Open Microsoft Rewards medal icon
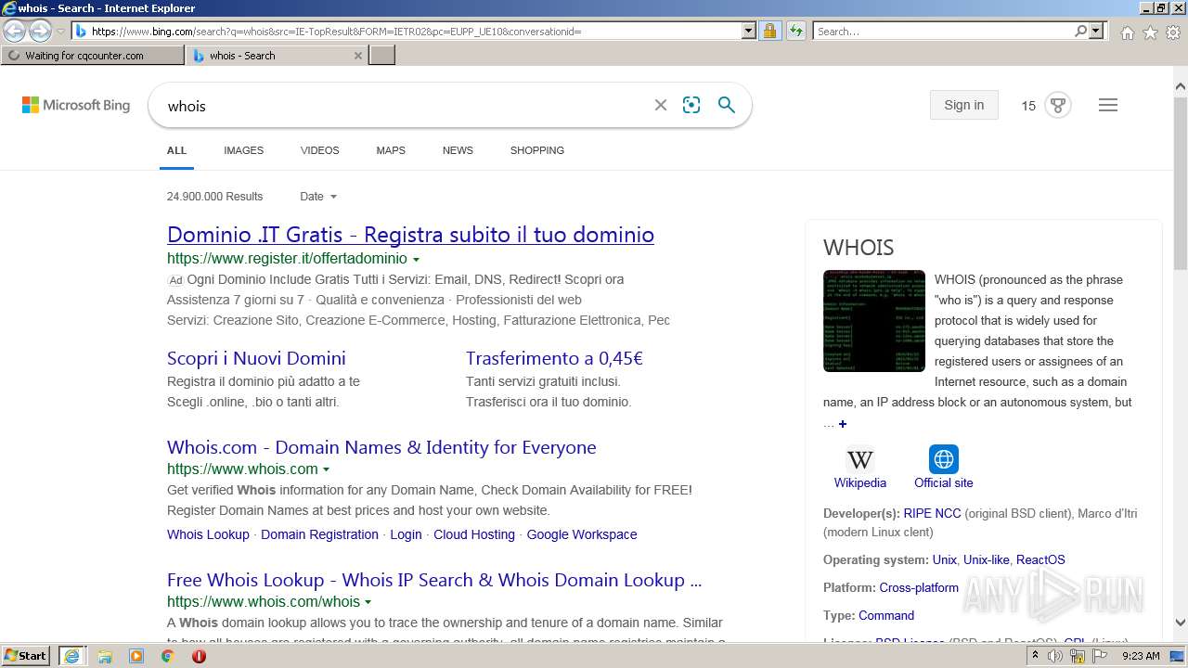The width and height of the screenshot is (1188, 668). point(1058,106)
